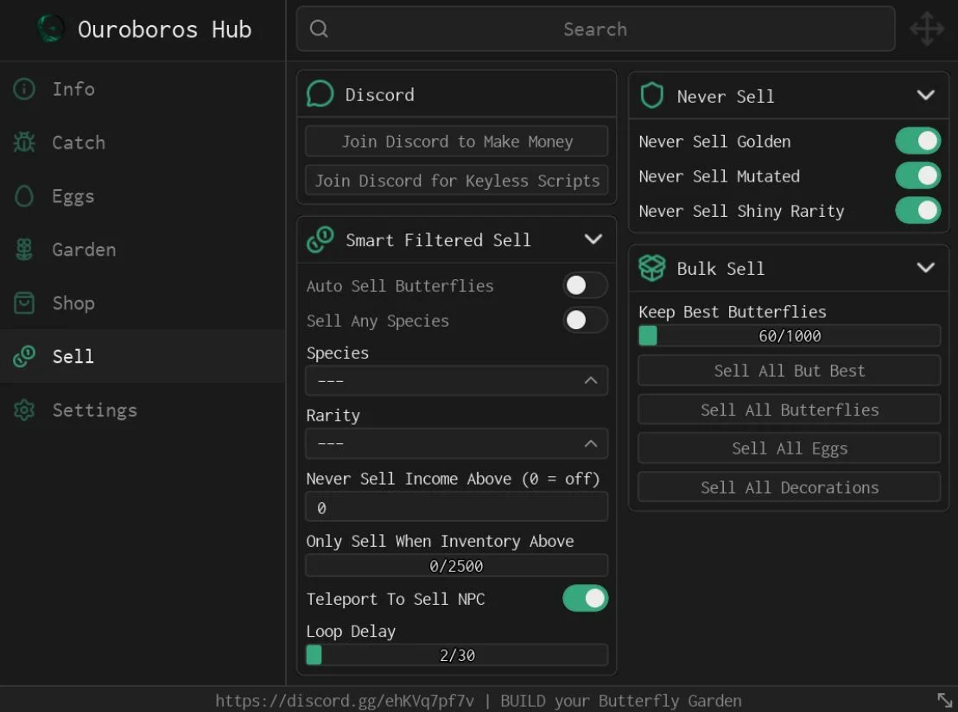Click the bug icon beside Catch
Viewport: 958px width, 712px height.
pyautogui.click(x=24, y=143)
